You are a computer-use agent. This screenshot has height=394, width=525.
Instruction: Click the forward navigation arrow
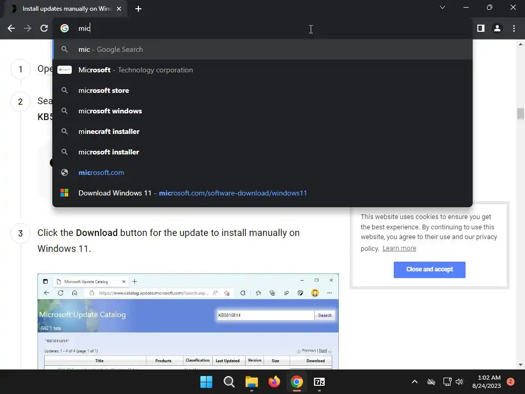[x=28, y=28]
